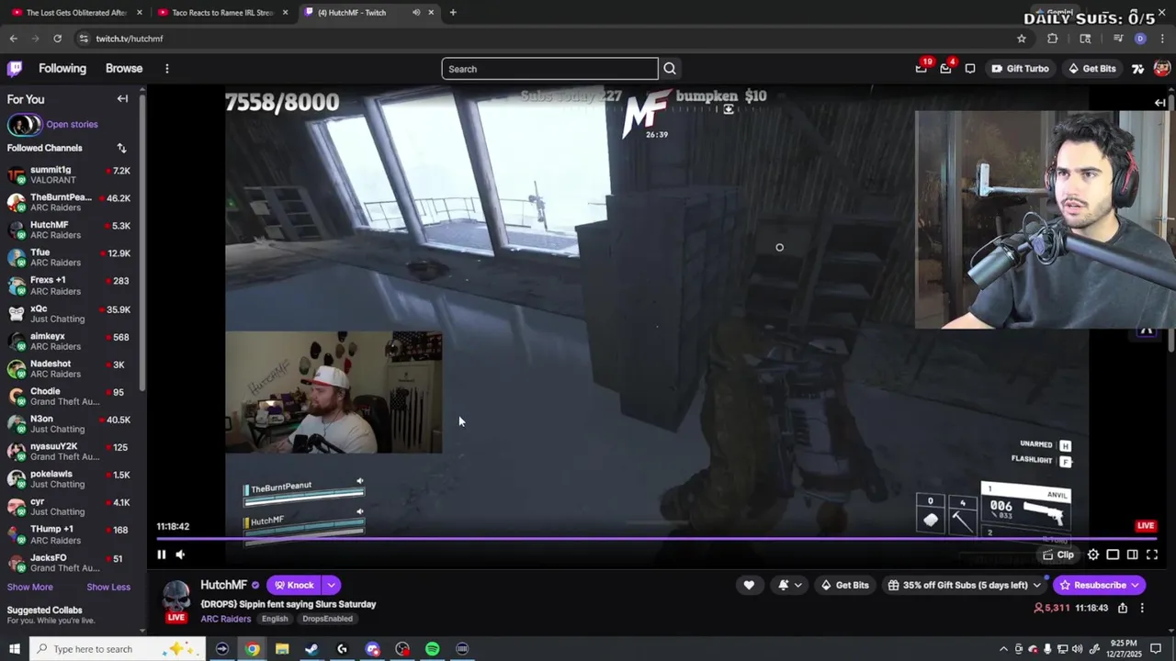
Task: Bookmark this page with the star icon
Action: pos(1022,39)
